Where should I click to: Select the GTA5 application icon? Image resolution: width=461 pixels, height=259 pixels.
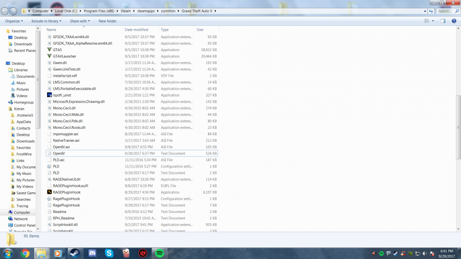(x=49, y=50)
